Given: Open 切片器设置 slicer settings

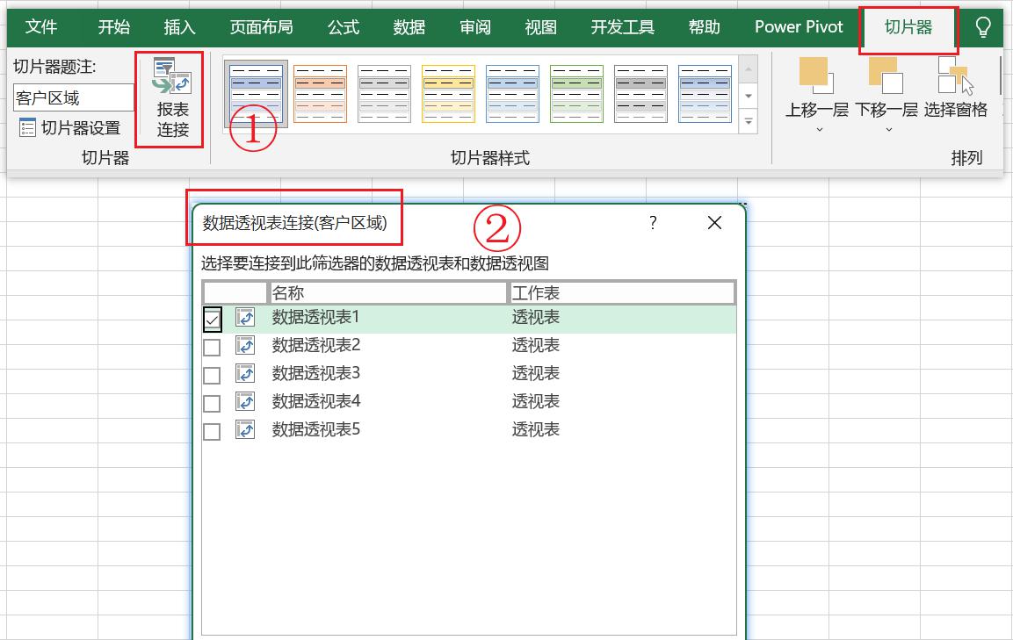Looking at the screenshot, I should 69,128.
